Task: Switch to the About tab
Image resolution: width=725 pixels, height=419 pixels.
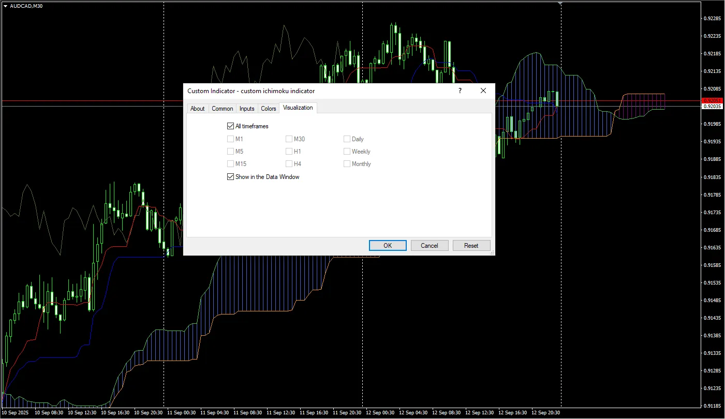Action: click(198, 109)
